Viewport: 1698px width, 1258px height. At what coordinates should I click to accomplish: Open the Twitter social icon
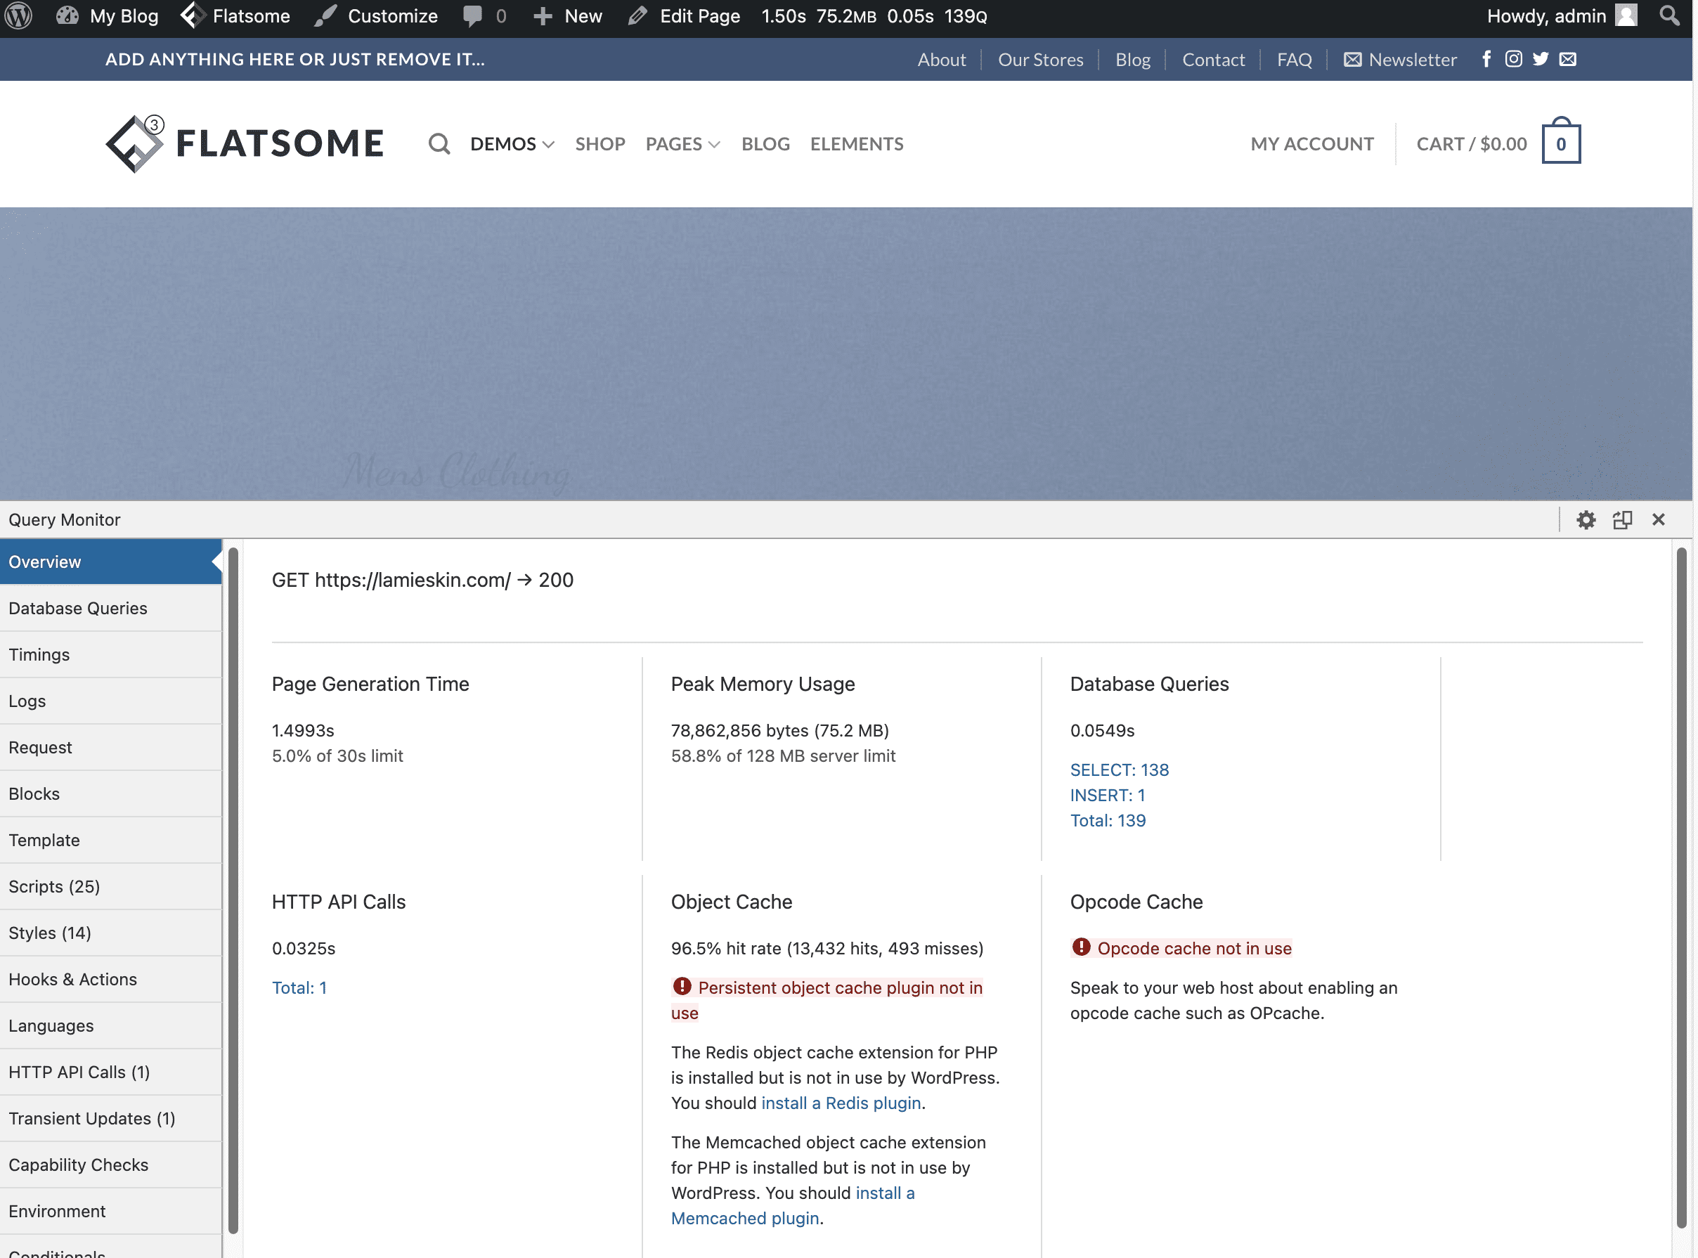[x=1541, y=60]
